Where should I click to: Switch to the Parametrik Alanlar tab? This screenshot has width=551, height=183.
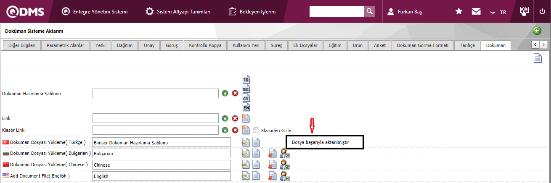point(65,45)
